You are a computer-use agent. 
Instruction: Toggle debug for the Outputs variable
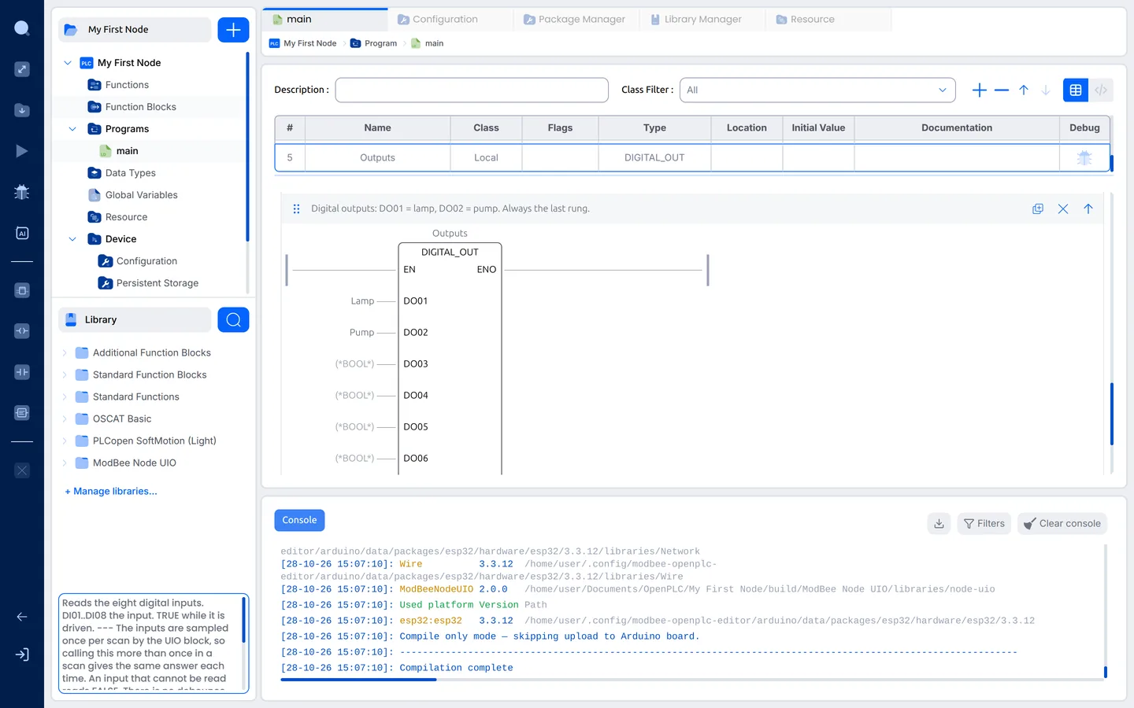[x=1084, y=157]
